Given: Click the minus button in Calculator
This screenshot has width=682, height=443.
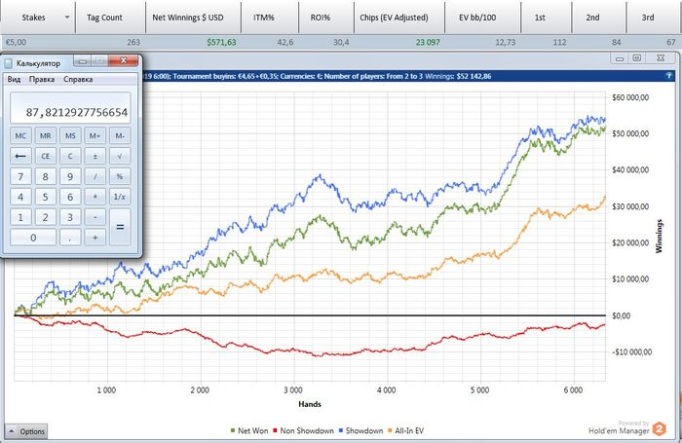Looking at the screenshot, I should click(95, 217).
